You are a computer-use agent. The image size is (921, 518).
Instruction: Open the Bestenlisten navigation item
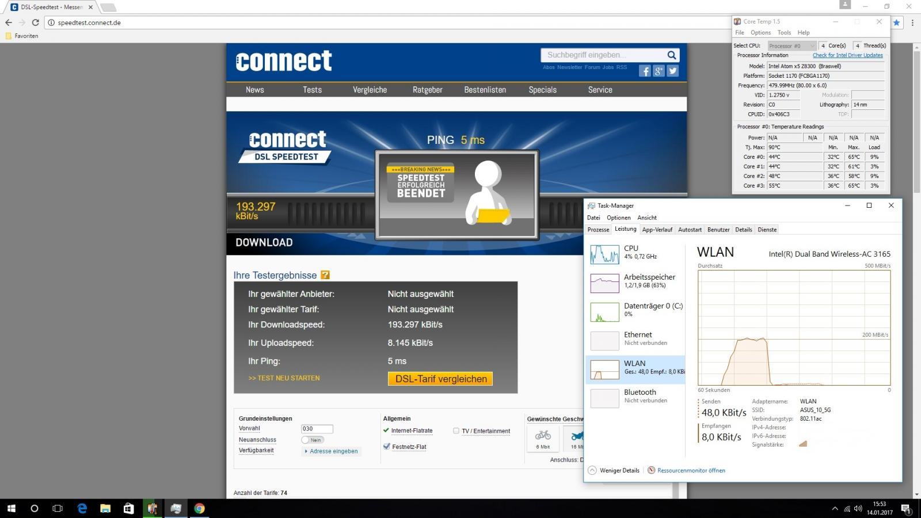[x=485, y=90]
